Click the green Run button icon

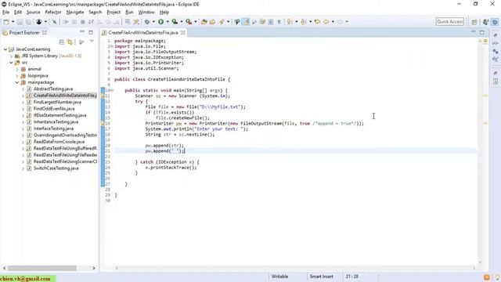(x=160, y=22)
